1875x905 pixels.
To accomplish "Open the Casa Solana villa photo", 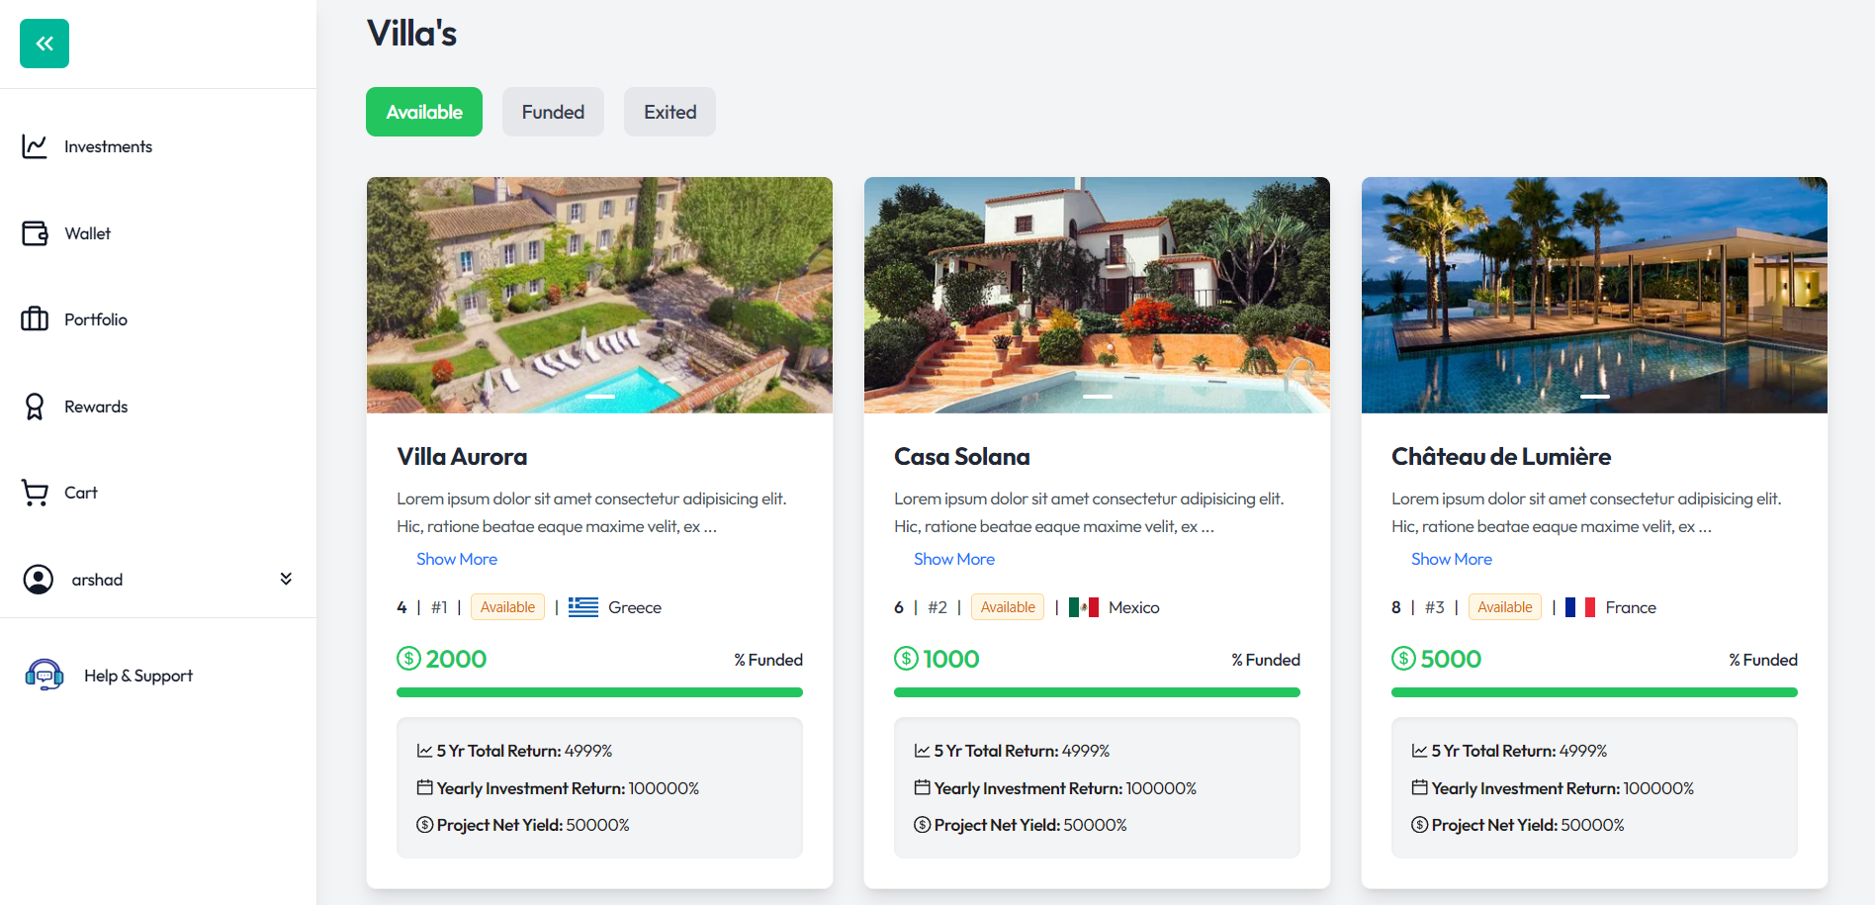I will point(1097,295).
